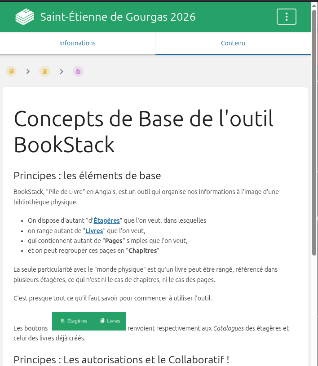
Task: Click the Étagères label in the green image
Action: (x=77, y=321)
